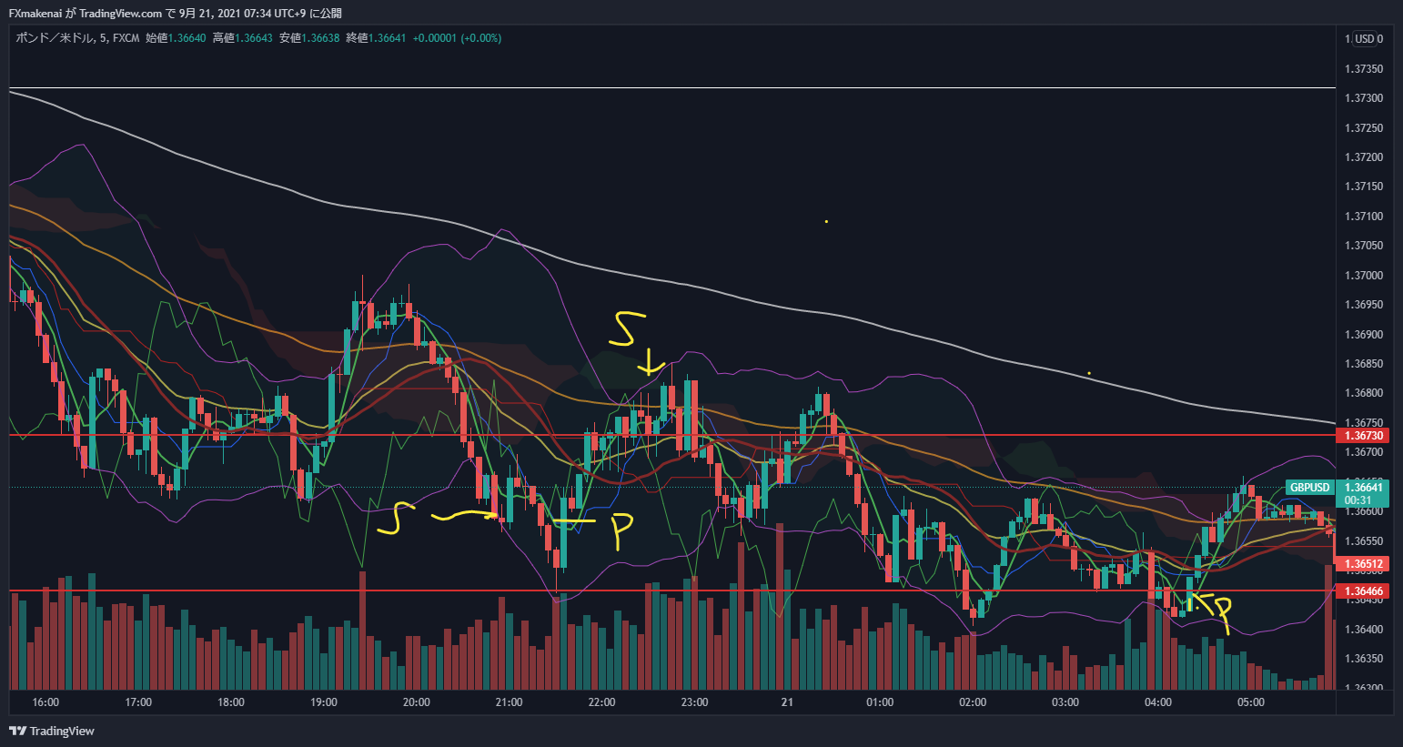Click the 1.36950 price axis label

pos(1363,305)
